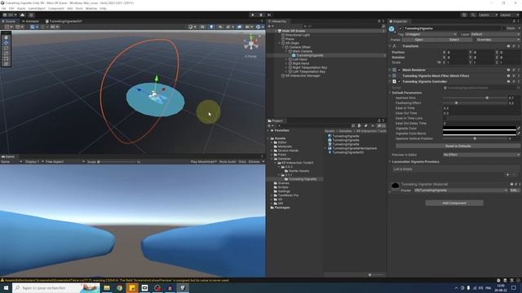Click the prefab Select button
The image size is (522, 293).
(x=454, y=40)
